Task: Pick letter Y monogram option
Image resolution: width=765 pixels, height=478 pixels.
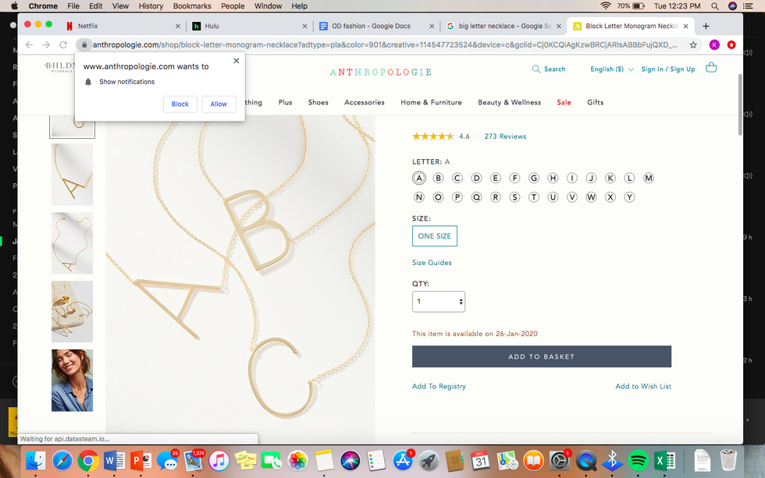Action: pyautogui.click(x=629, y=197)
